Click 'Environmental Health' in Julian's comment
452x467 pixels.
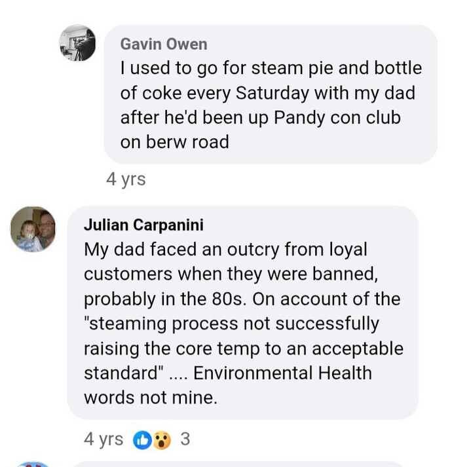pos(282,373)
